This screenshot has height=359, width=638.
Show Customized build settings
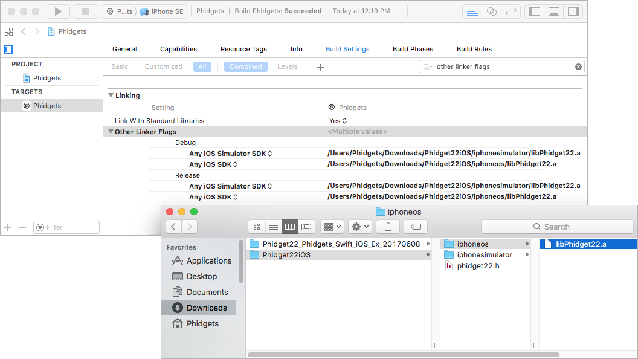(x=164, y=66)
